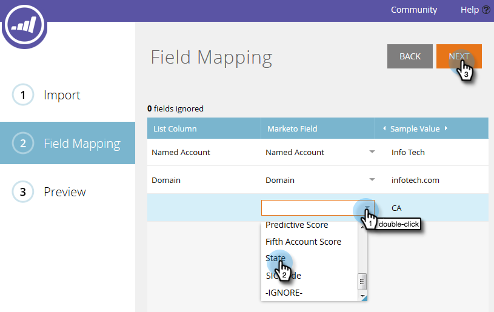Choose -IGNORE- from the dropdown list
Image resolution: width=494 pixels, height=312 pixels.
pos(284,293)
